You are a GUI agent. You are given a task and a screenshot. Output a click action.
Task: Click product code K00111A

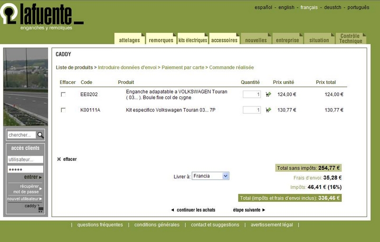90,110
